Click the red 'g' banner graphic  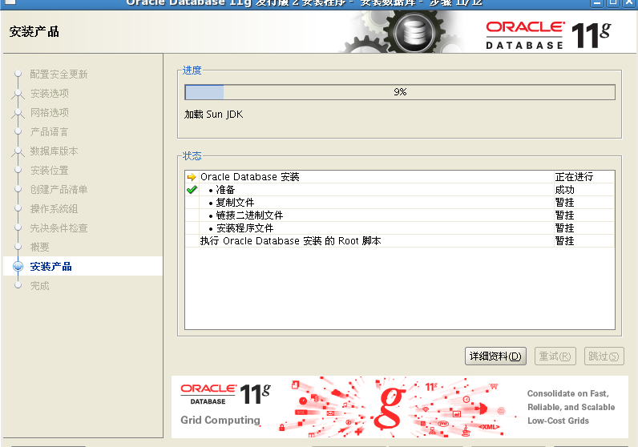pos(389,408)
